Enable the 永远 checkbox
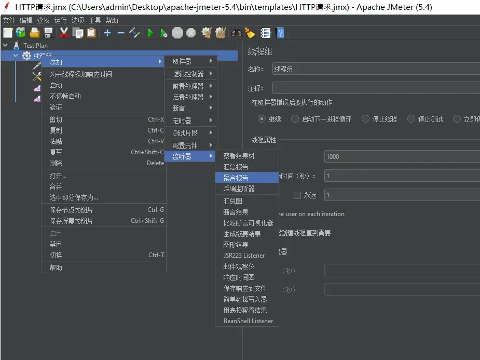This screenshot has height=360, width=480. (297, 195)
